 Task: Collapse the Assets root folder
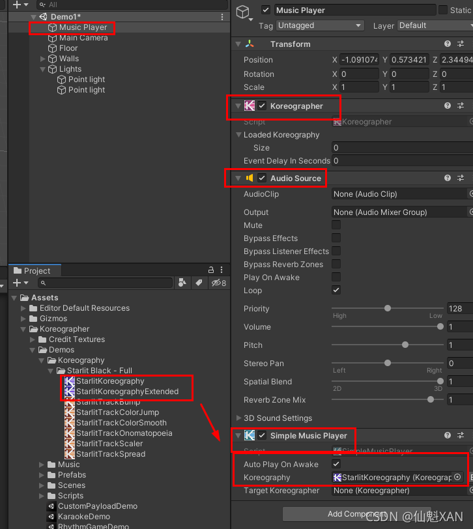tap(14, 298)
